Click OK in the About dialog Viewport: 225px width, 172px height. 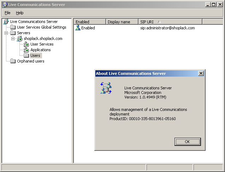[x=188, y=142]
